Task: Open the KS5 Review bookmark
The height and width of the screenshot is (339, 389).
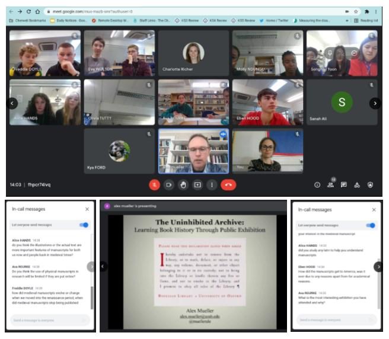Action: coord(243,20)
